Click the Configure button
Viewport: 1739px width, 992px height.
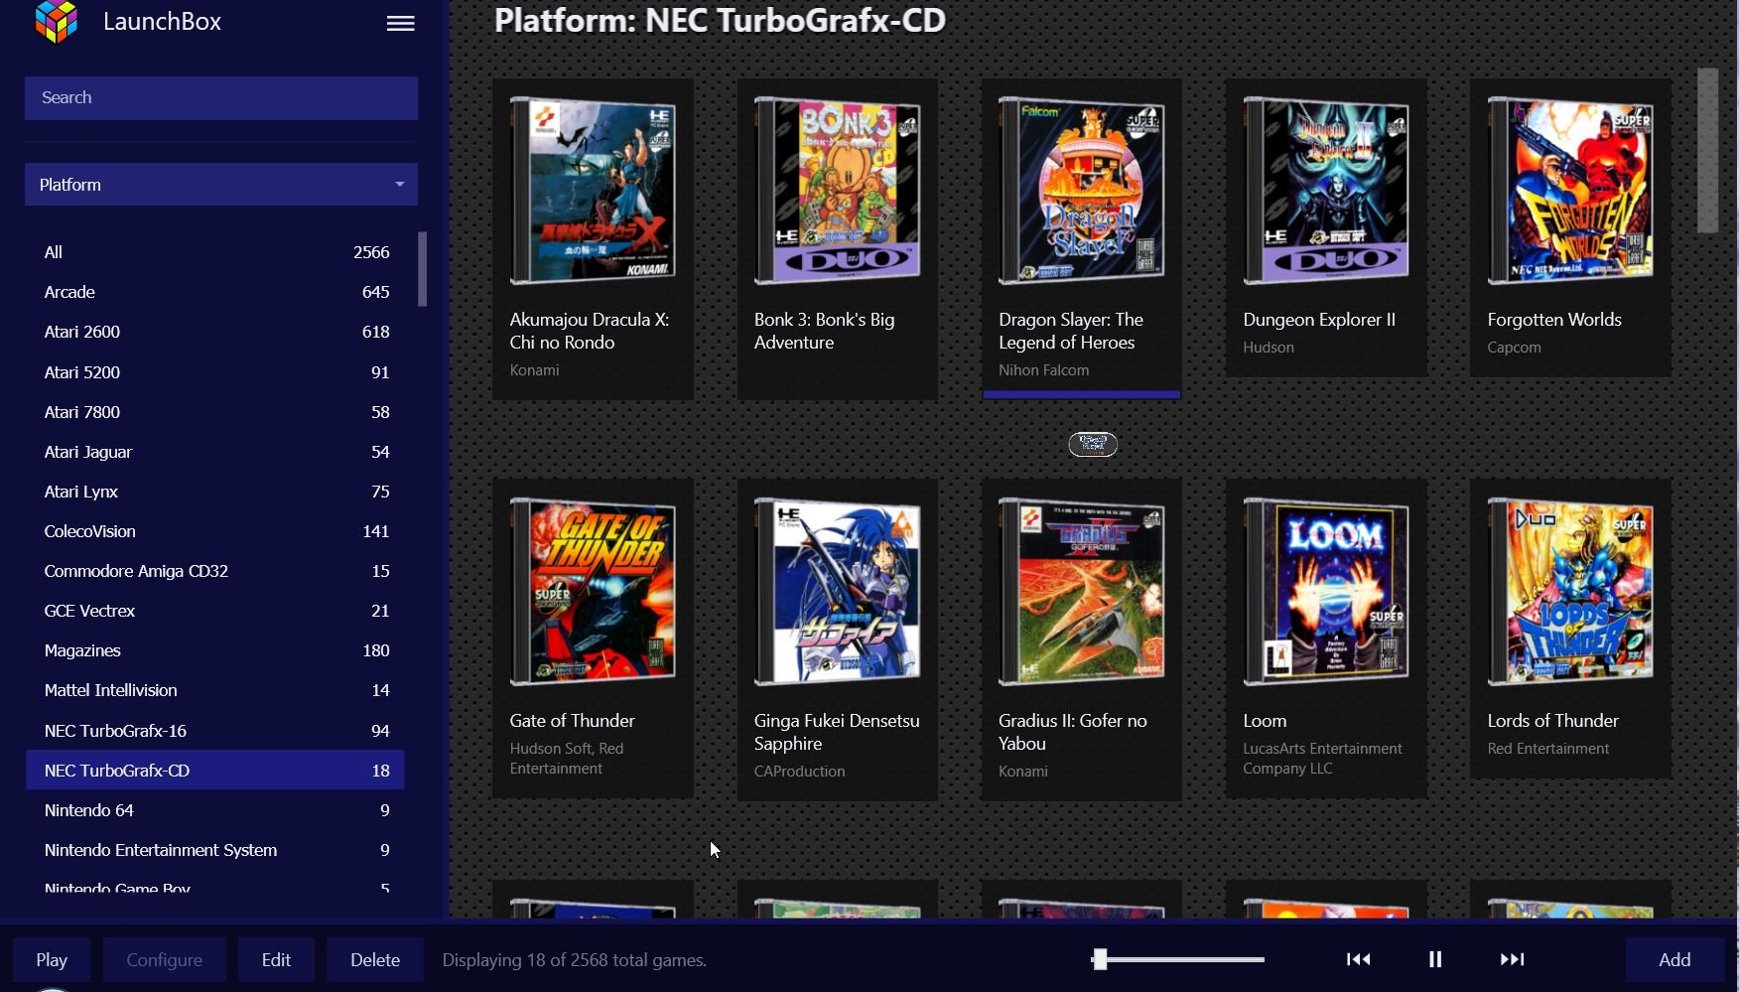[x=165, y=960]
